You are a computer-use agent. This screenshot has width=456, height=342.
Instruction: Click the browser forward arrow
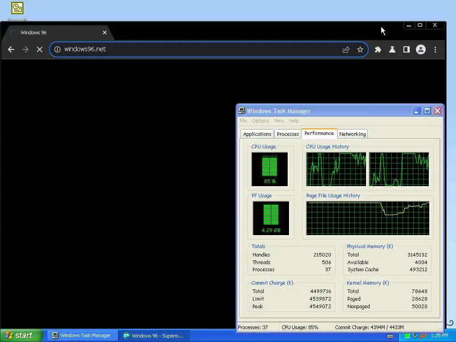(x=25, y=49)
